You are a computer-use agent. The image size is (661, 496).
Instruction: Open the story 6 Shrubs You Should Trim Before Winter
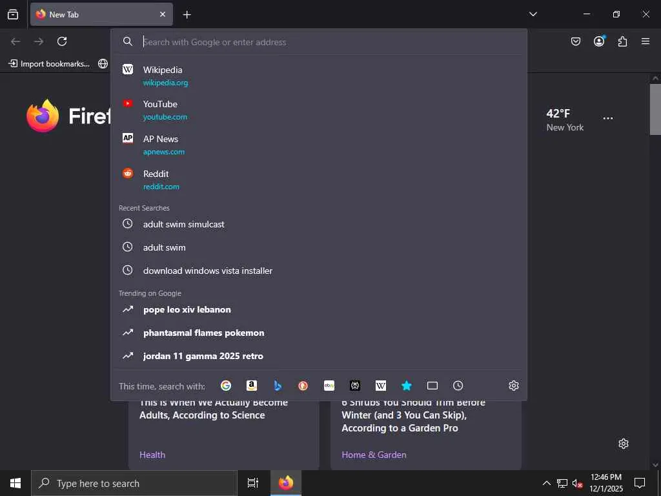point(413,415)
